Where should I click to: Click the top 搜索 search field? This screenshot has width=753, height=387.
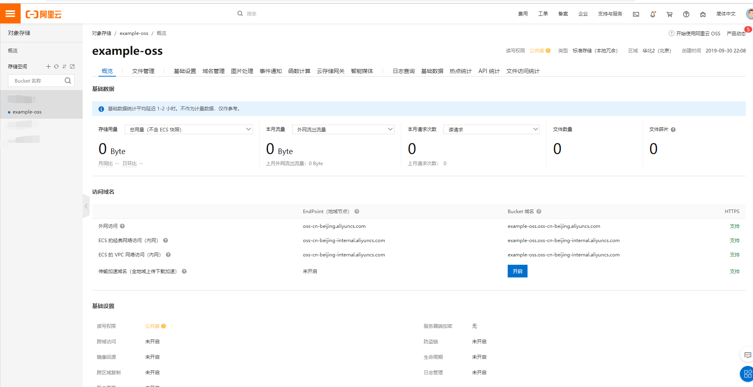click(x=252, y=14)
